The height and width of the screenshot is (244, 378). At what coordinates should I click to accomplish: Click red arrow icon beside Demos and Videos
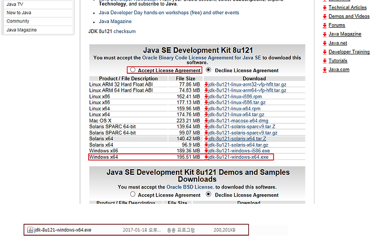coord(325,17)
